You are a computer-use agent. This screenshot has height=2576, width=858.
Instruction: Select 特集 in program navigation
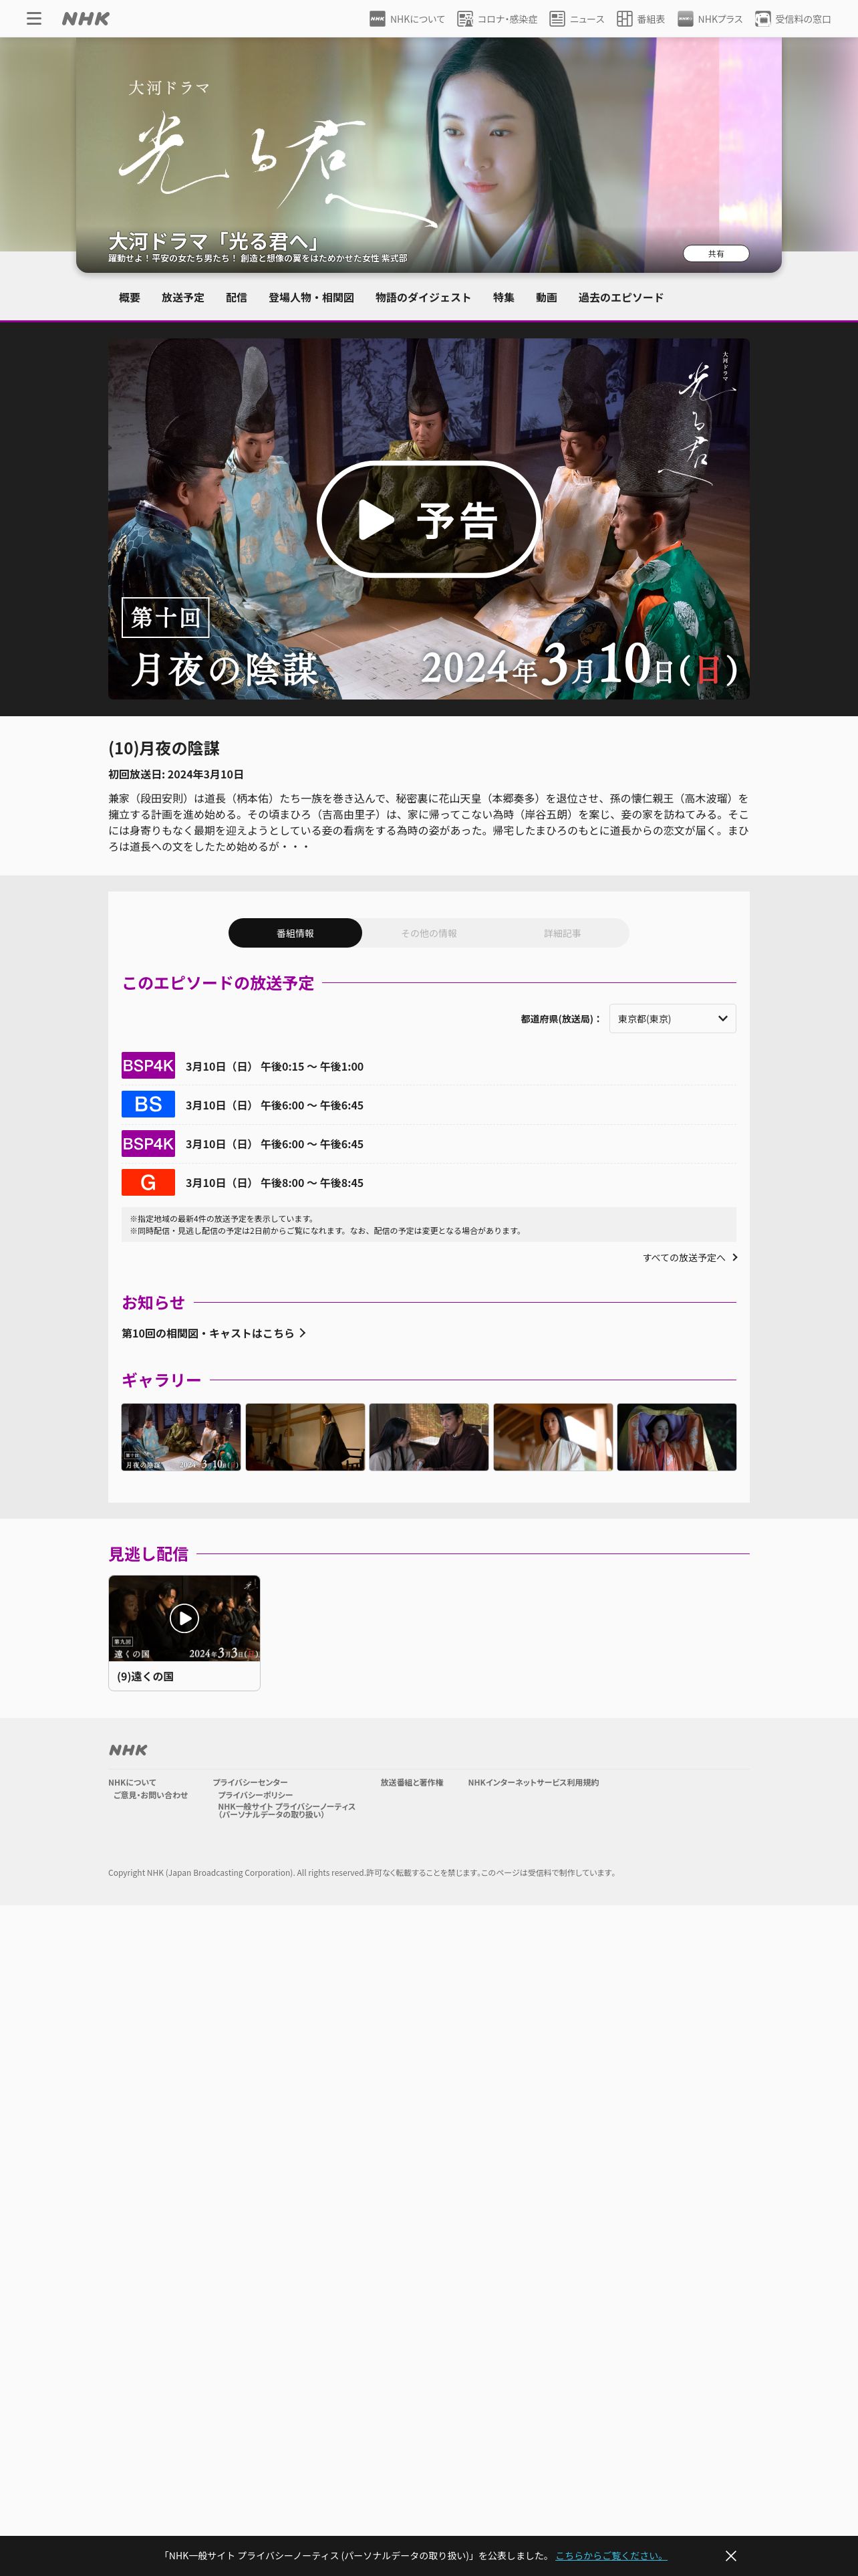[503, 298]
